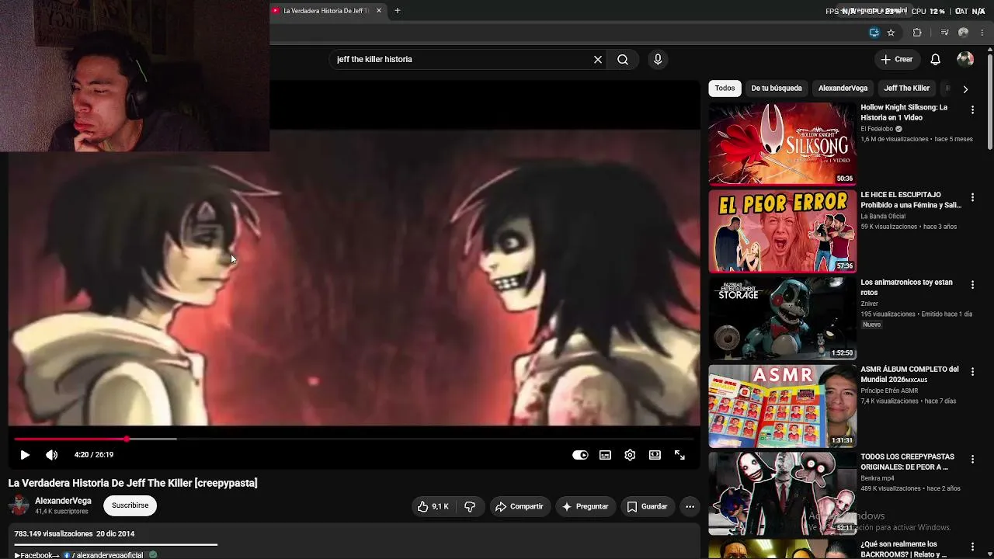Image resolution: width=994 pixels, height=559 pixels.
Task: Open Hollow Knight Silksong video thumbnail
Action: click(783, 144)
